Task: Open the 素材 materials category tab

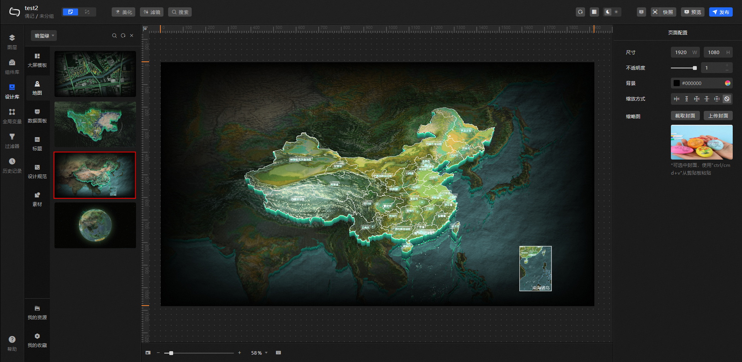Action: (37, 200)
